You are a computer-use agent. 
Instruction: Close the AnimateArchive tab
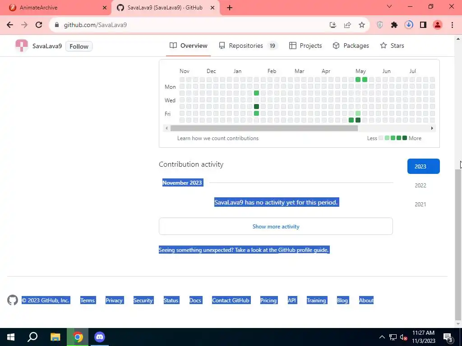click(105, 8)
